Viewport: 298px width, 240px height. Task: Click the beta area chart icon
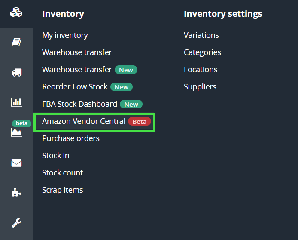coord(16,132)
